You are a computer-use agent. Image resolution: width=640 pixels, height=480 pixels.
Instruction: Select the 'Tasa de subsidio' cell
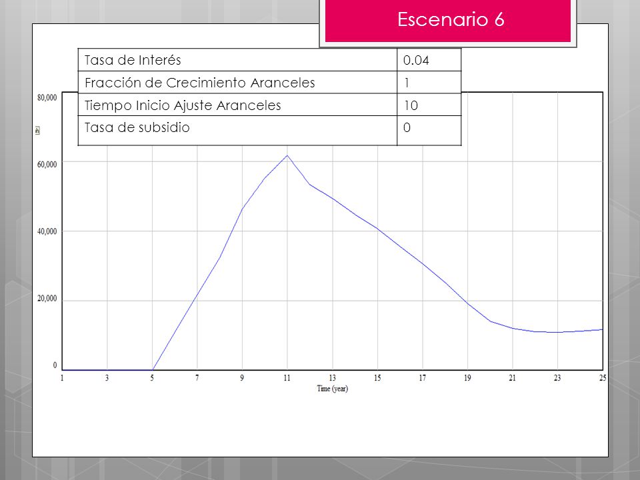237,131
